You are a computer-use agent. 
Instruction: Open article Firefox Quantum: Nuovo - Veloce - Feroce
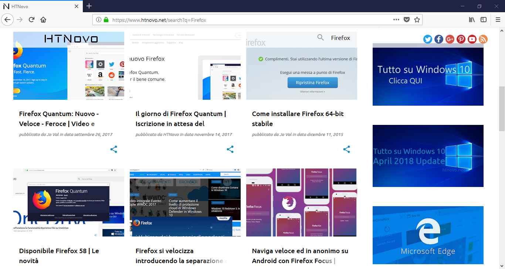coord(59,119)
